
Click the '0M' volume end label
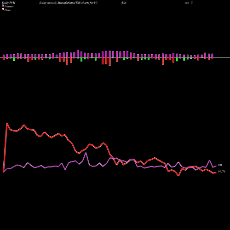(220, 165)
